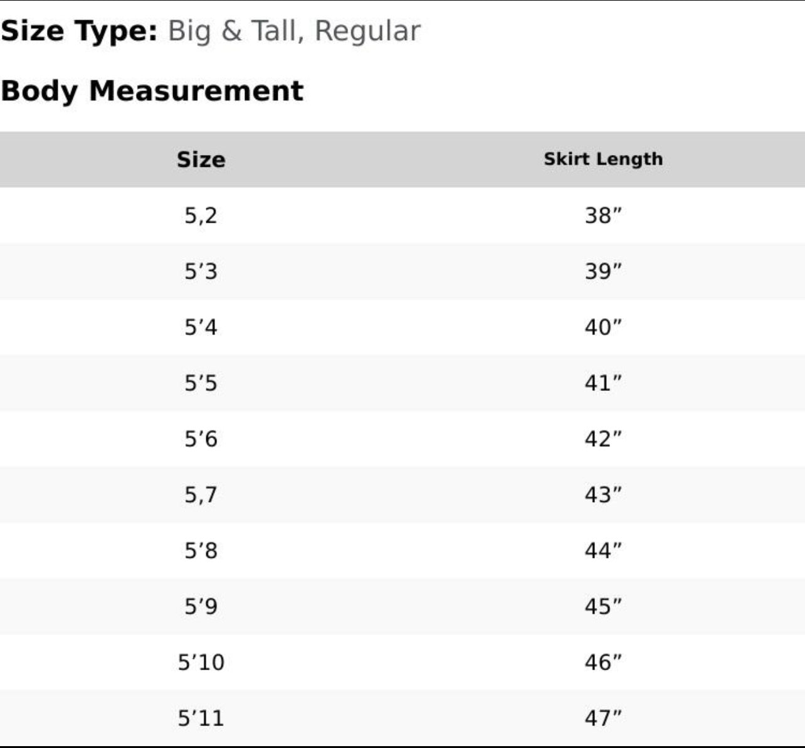The image size is (805, 748).
Task: Click the 43" skirt length value
Action: click(602, 494)
